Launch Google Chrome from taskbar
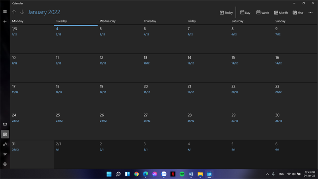Screen dimensions: 318x179 [136, 174]
